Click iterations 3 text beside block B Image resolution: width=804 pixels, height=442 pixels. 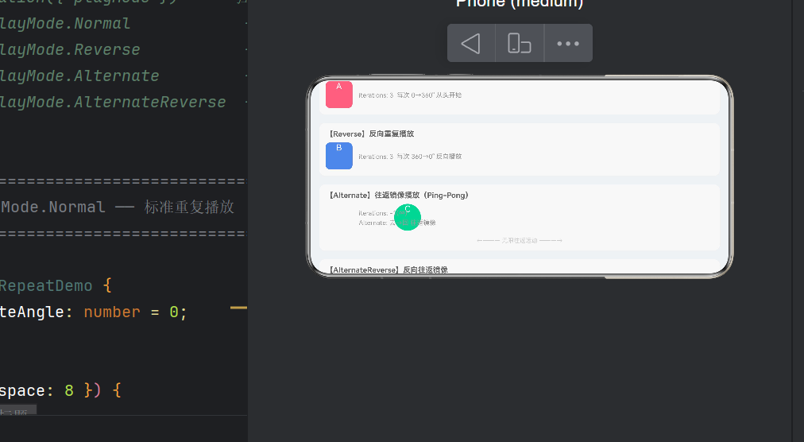(410, 156)
